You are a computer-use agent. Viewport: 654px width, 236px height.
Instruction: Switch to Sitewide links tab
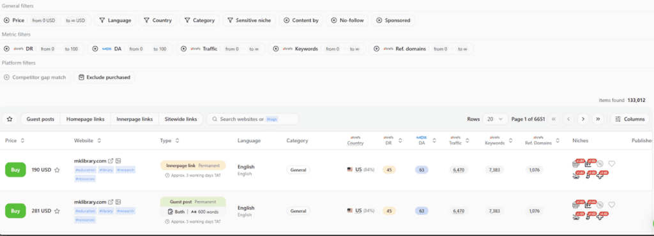[x=181, y=119]
